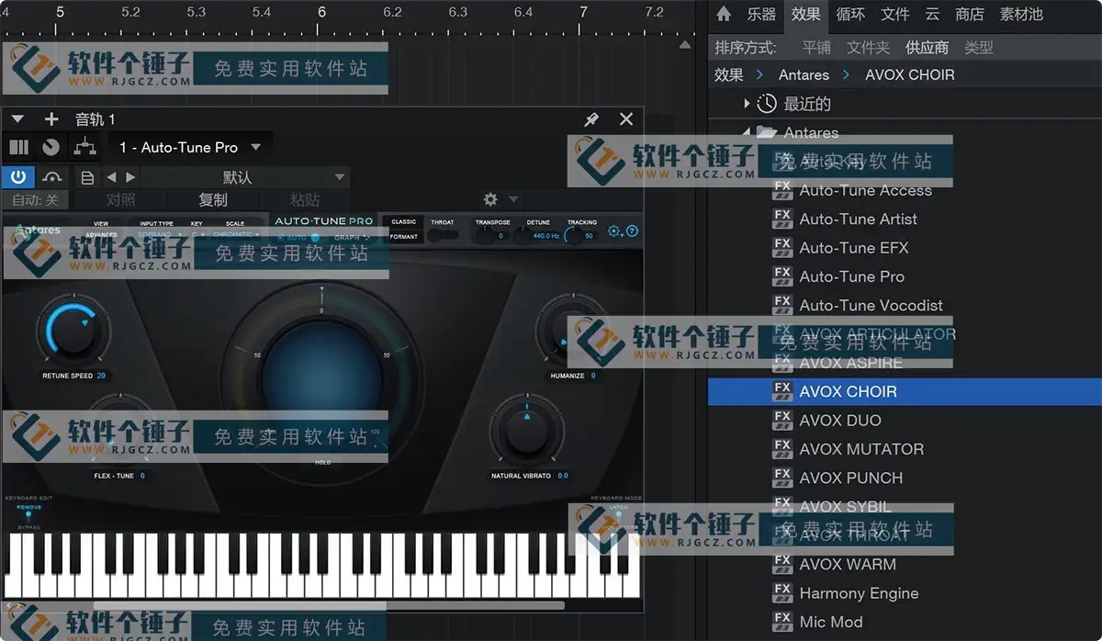
Task: Add a new insert with the plus icon
Action: (x=51, y=119)
